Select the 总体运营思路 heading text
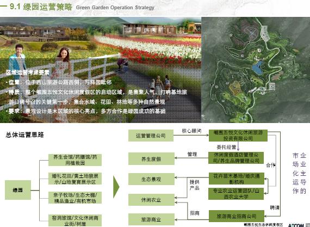310x227 pixels. pos(24,135)
